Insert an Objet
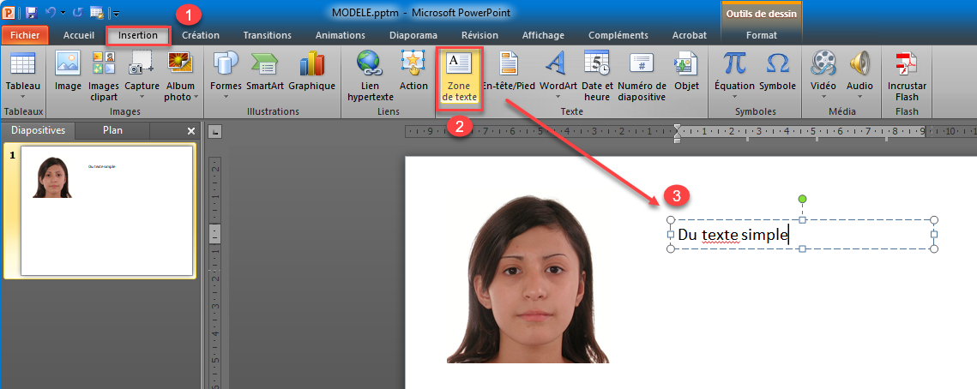Image resolution: width=977 pixels, height=389 pixels. click(x=686, y=65)
